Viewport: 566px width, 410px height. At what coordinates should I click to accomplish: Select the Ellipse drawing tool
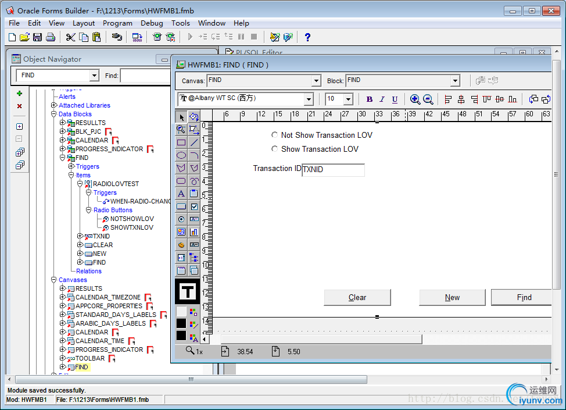coord(181,155)
